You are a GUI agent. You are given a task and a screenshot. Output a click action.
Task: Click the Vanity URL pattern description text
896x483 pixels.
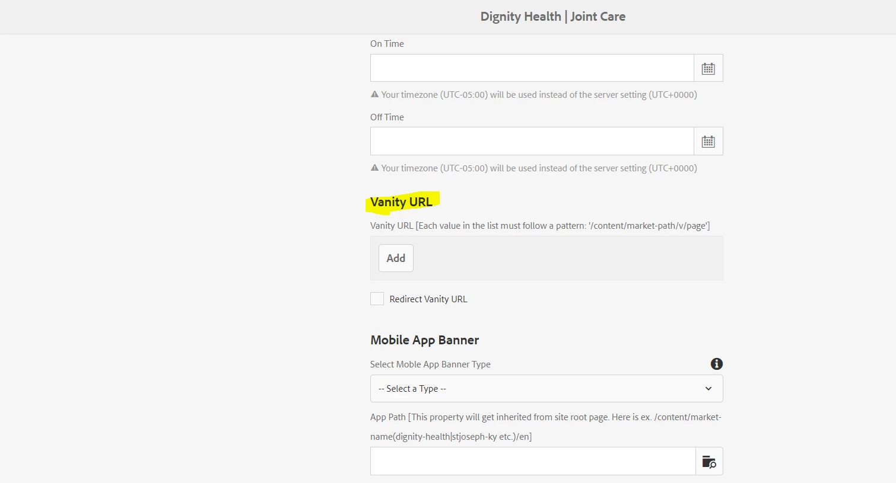(540, 226)
